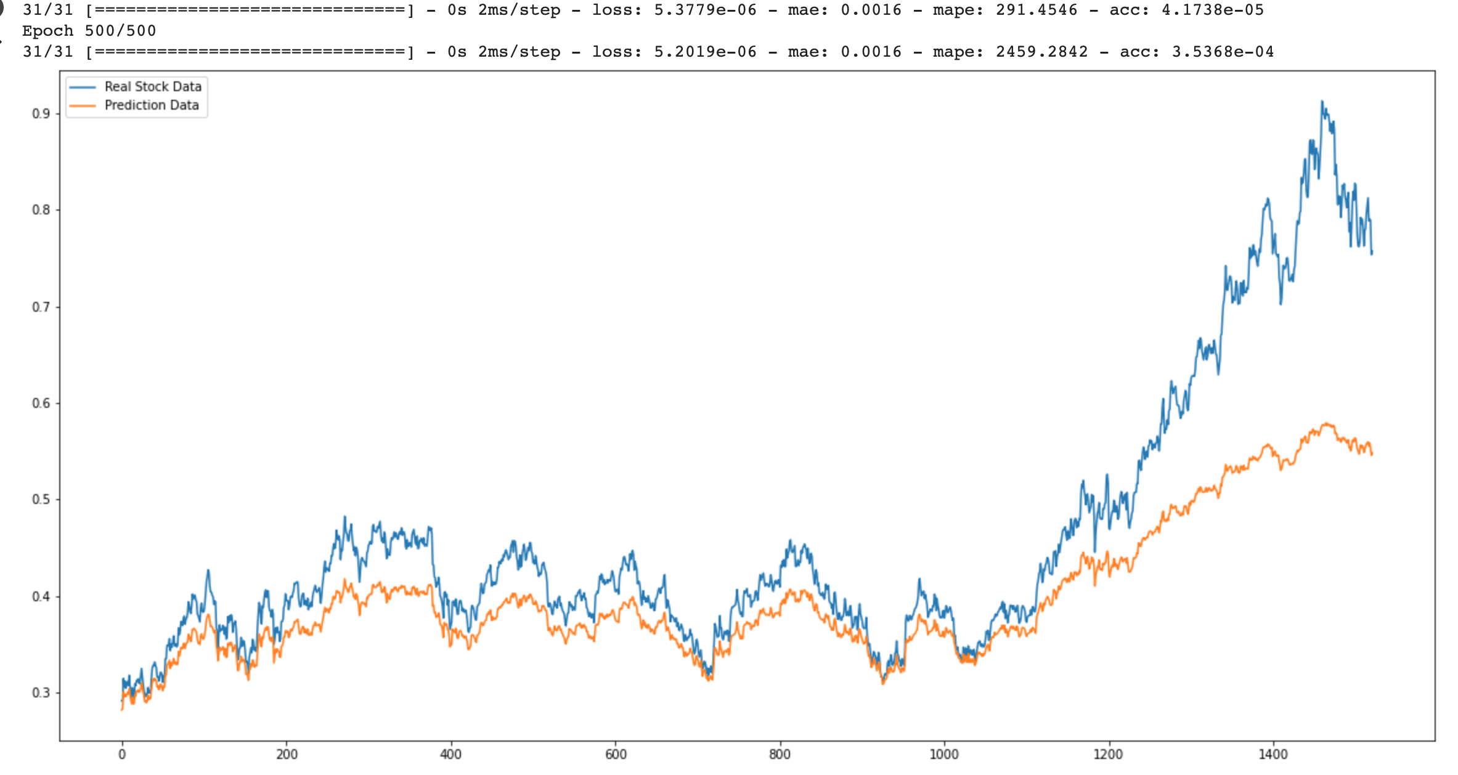Click the y-axis tick label 0.3
The height and width of the screenshot is (775, 1458).
tap(41, 693)
